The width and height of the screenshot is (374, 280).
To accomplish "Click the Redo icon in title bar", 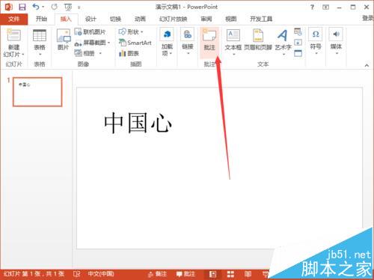I will (54, 7).
